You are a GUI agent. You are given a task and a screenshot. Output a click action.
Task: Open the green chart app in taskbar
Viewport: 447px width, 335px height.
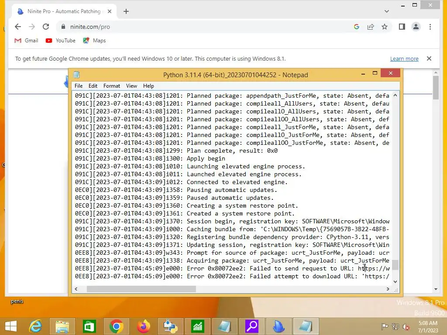(x=198, y=326)
